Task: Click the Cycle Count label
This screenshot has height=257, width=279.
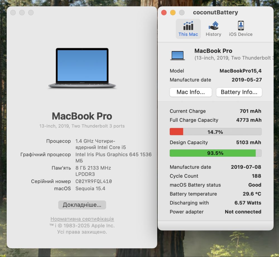Action: coord(184,176)
